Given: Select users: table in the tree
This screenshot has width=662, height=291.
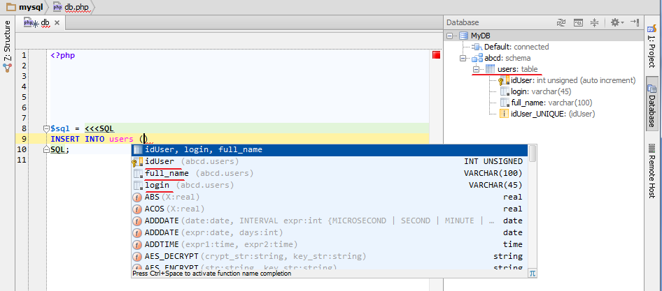Looking at the screenshot, I should point(512,69).
